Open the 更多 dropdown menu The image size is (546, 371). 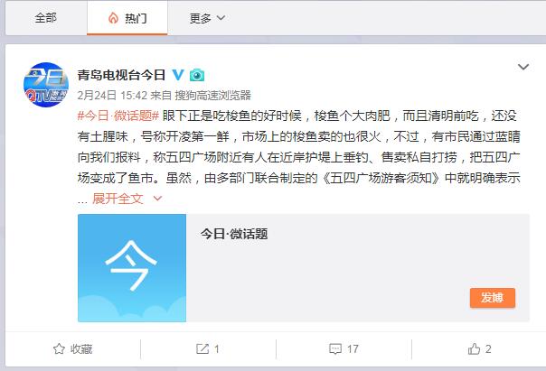click(x=207, y=18)
